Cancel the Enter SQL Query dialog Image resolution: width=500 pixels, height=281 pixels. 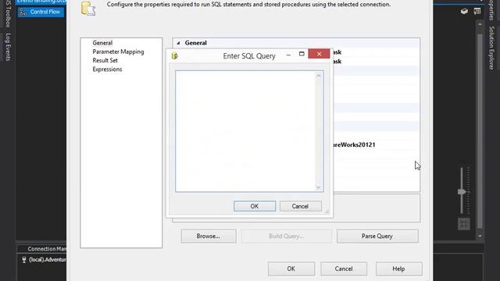tap(300, 206)
